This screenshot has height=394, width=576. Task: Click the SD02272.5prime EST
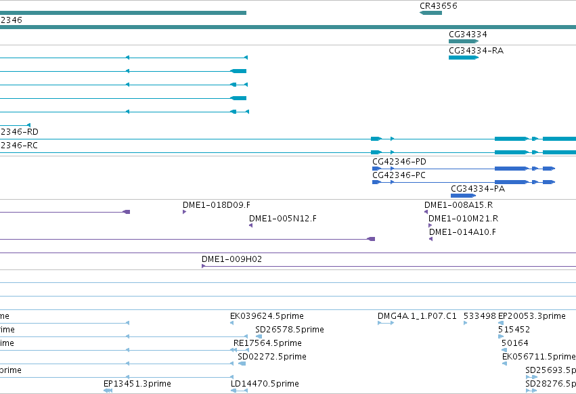242,364
